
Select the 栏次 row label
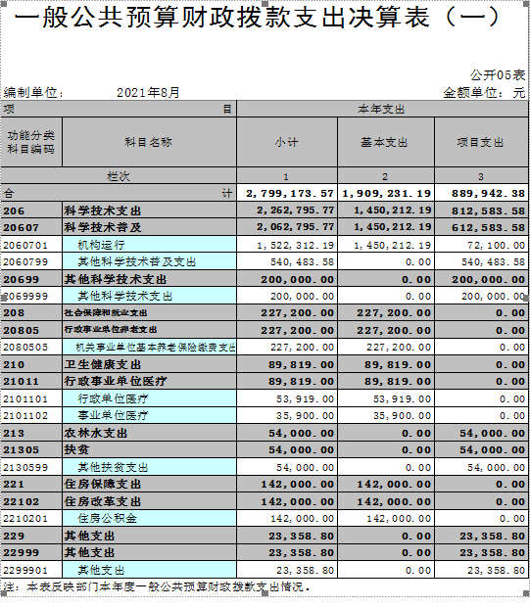118,176
